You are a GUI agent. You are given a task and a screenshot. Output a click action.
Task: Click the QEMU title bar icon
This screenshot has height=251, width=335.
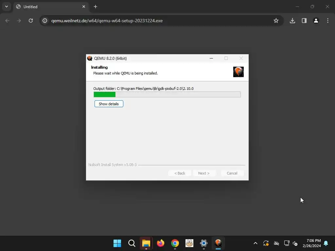90,58
